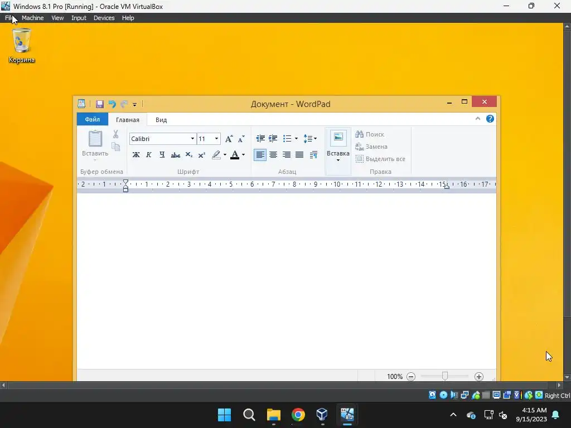
Task: Switch to the Главная ribbon tab
Action: click(x=128, y=120)
